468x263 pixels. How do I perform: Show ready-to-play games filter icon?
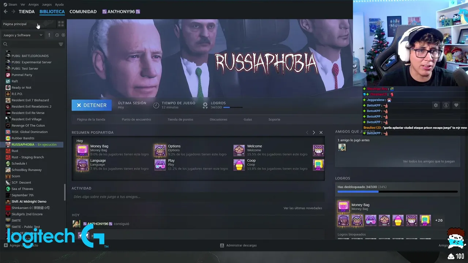[63, 35]
